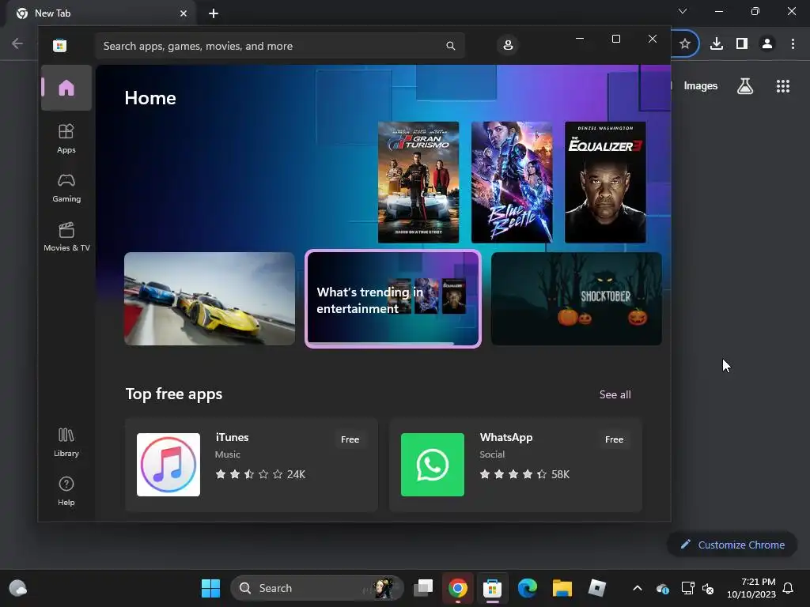Image resolution: width=810 pixels, height=607 pixels.
Task: Open Chrome three-dot menu
Action: (x=793, y=44)
